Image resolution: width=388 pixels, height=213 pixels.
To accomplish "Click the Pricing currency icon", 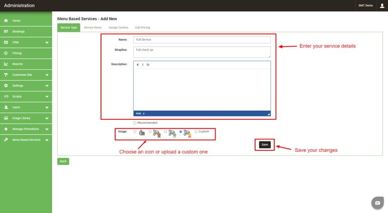I will 6,53.
